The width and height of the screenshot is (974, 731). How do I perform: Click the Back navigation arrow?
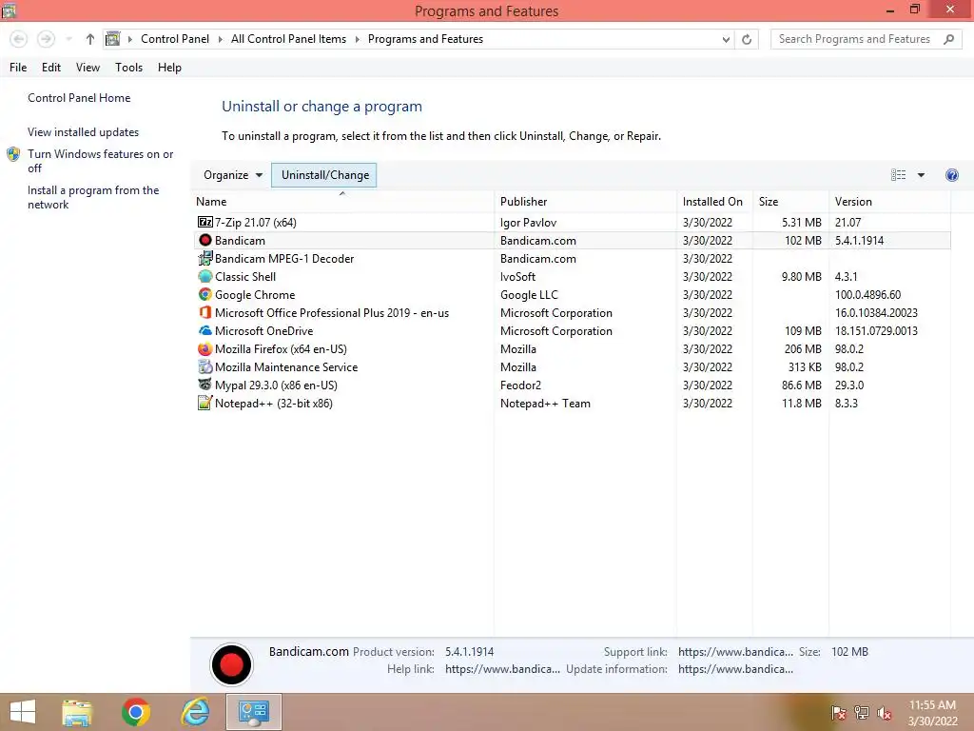(19, 39)
